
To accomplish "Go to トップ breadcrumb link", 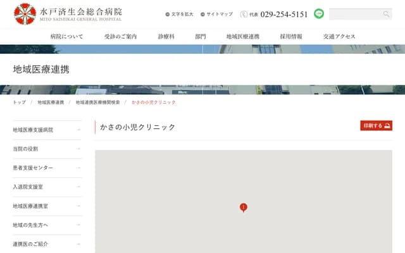I will [20, 102].
